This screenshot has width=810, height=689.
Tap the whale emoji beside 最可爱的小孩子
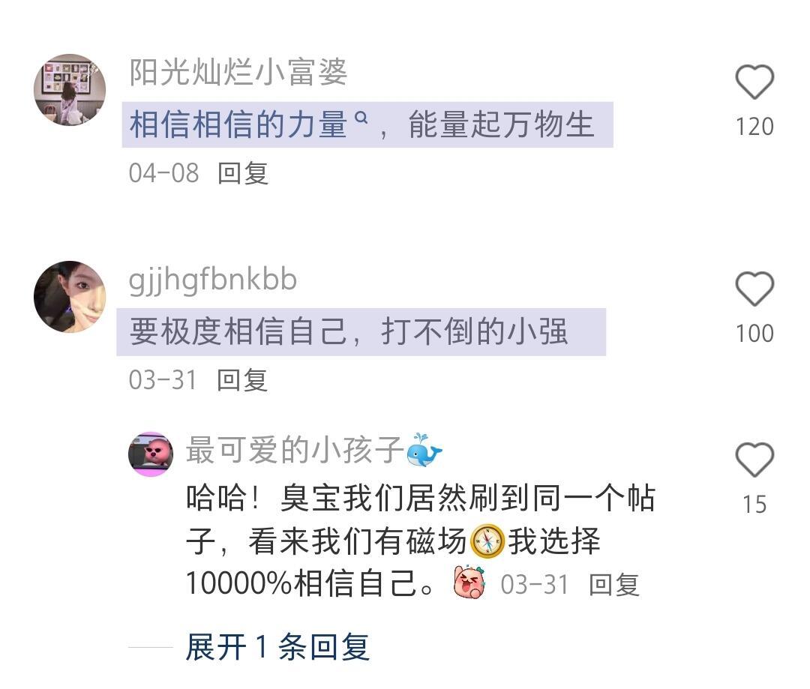[424, 450]
